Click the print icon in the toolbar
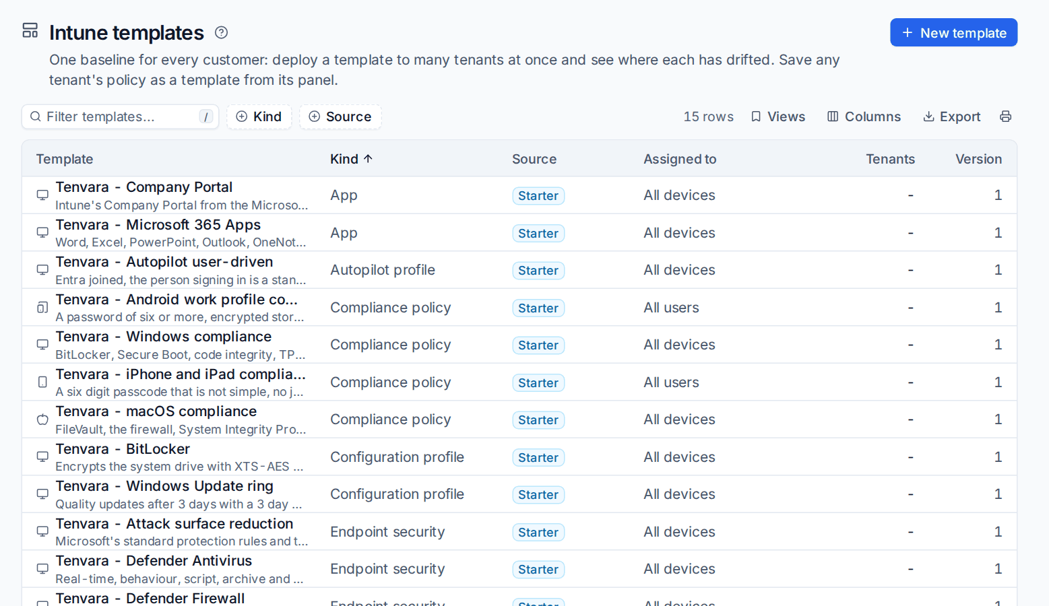Screen dimensions: 1049x606 click(x=1005, y=116)
